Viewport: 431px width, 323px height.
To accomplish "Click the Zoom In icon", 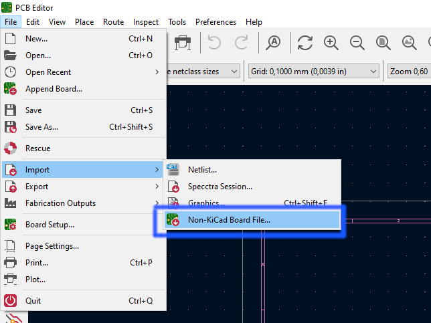I will point(331,43).
